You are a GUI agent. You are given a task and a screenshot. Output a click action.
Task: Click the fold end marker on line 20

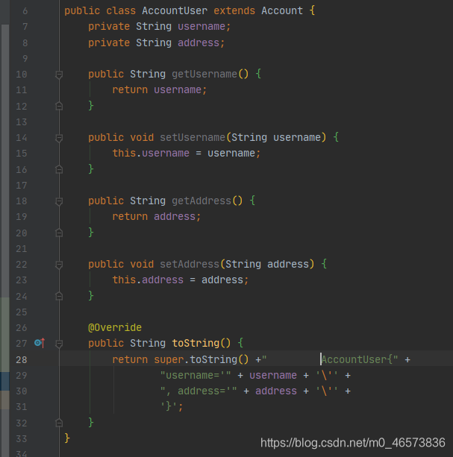(59, 233)
